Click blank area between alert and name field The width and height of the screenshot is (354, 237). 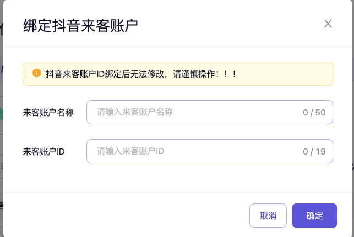coord(176,93)
